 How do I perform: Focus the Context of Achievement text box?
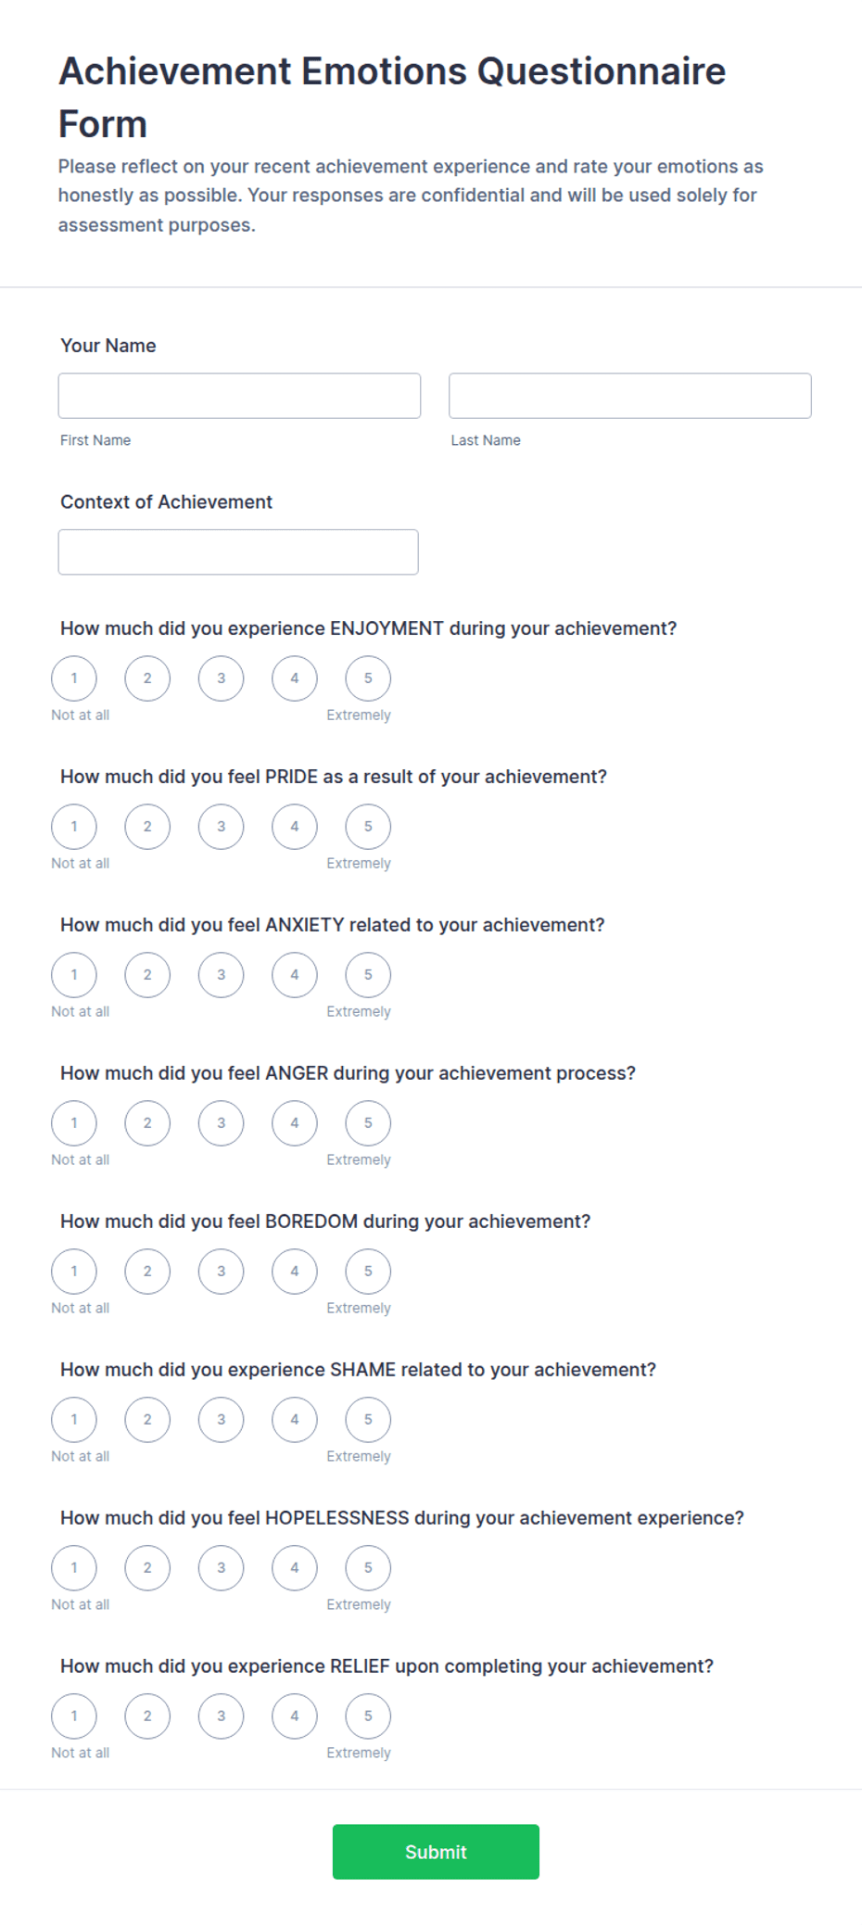tap(238, 552)
